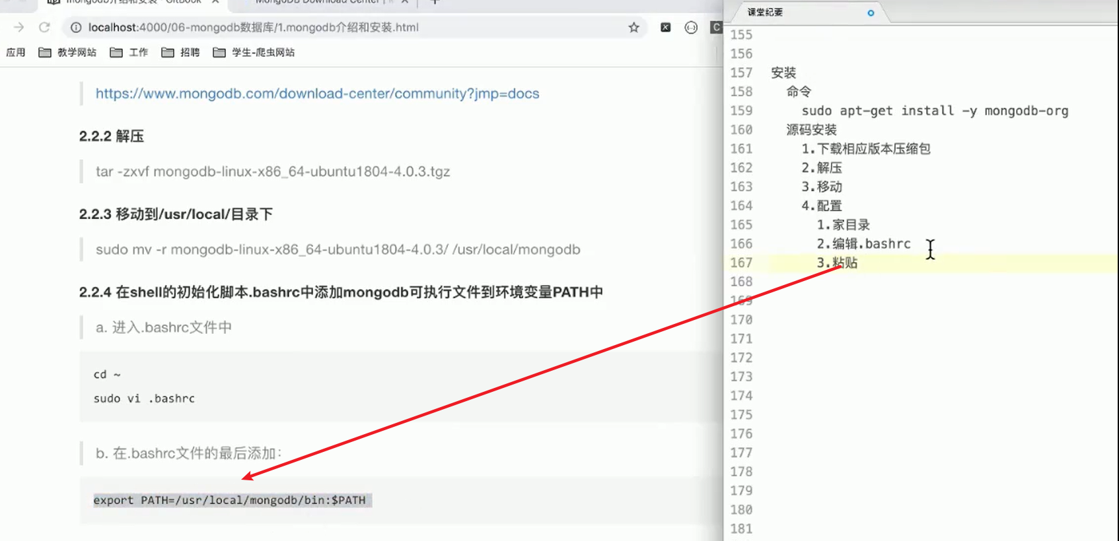Click the sudo vi .bashrc code line
The width and height of the screenshot is (1119, 541).
tap(144, 398)
